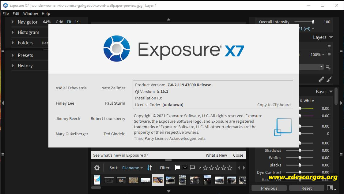Adjust the Blacks slider
The height and width of the screenshot is (194, 344).
[x=300, y=165]
